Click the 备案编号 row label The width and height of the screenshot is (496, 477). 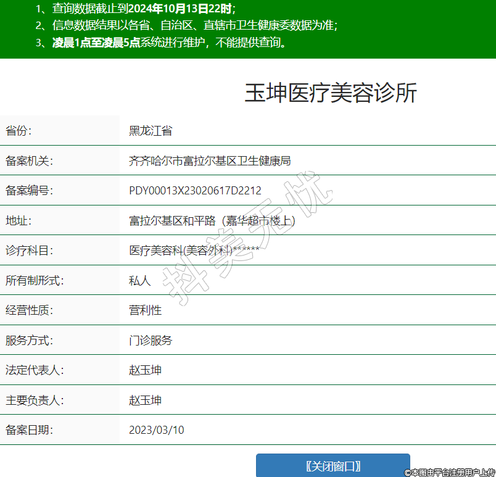30,191
